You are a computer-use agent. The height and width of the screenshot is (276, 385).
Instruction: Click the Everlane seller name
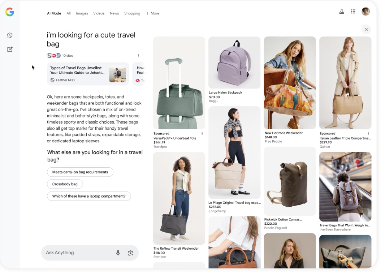pyautogui.click(x=160, y=257)
